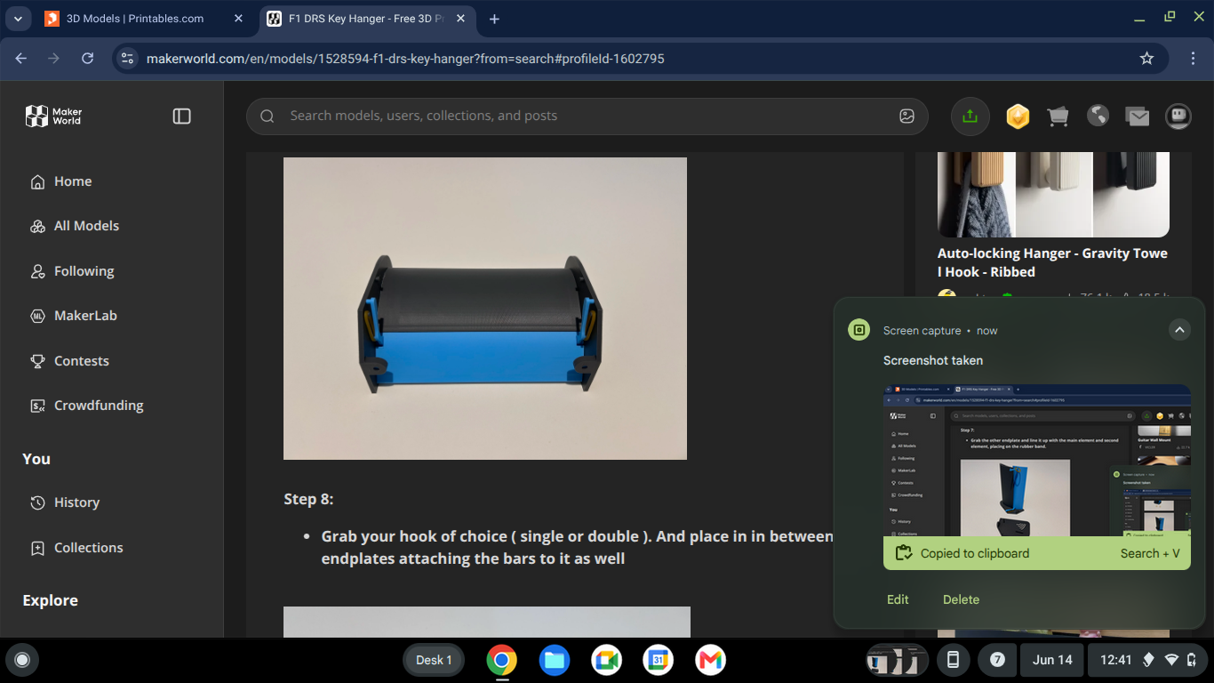
Task: Go back to the previous page
Action: tap(21, 59)
